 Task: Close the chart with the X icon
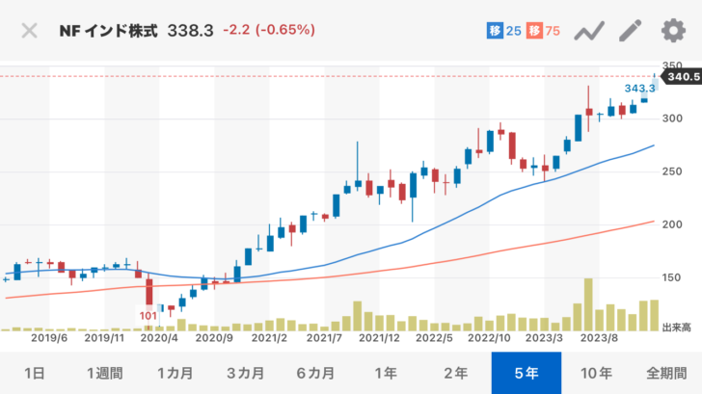pyautogui.click(x=30, y=30)
